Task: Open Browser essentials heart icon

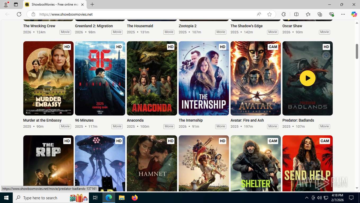Action: [x=331, y=14]
